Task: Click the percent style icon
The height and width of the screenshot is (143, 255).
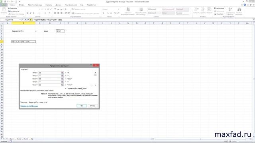Action: 108,13
